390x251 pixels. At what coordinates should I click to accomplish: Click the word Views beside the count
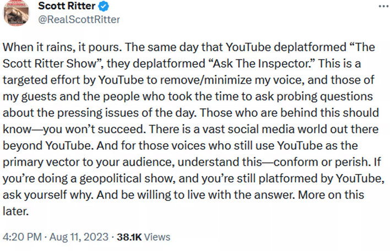[157, 237]
